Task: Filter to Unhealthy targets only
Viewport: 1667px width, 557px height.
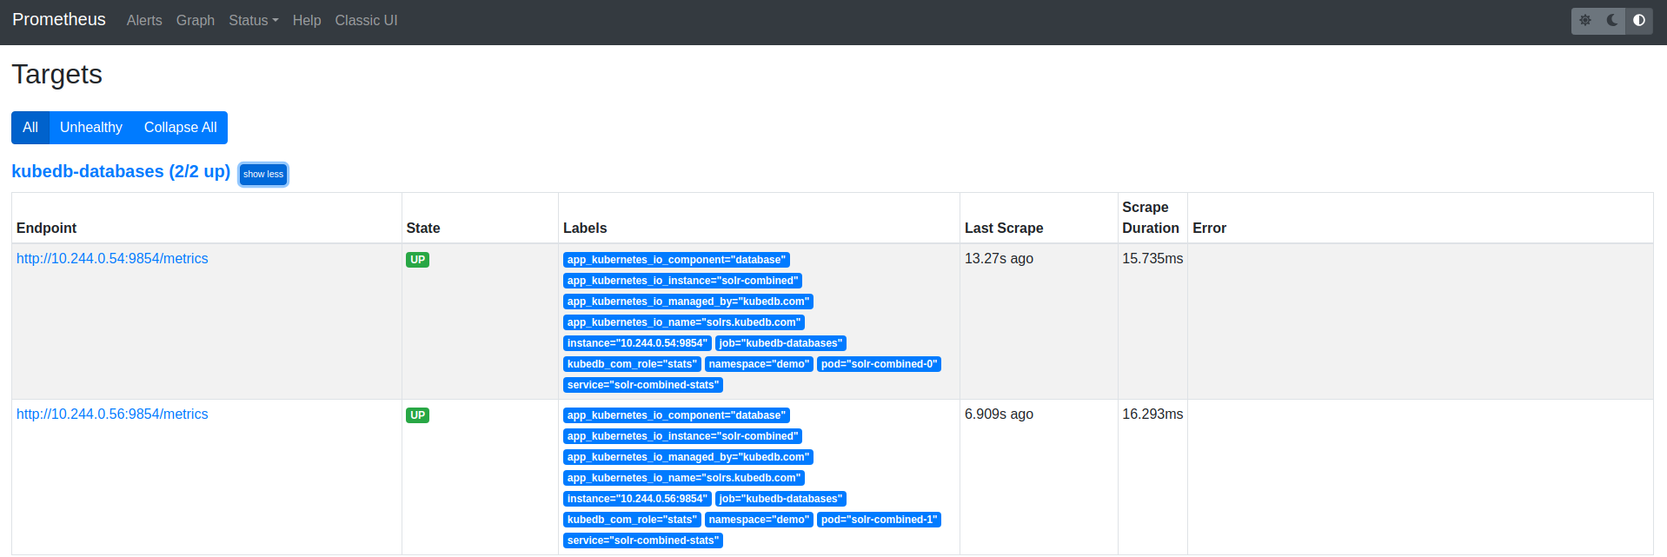Action: [x=91, y=128]
